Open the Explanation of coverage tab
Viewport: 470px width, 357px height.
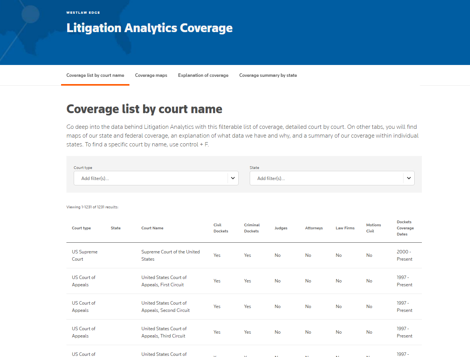[x=203, y=75]
